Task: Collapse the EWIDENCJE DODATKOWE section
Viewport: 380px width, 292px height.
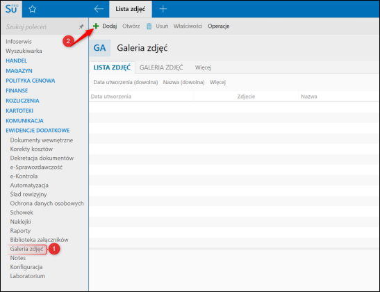Action: [38, 131]
